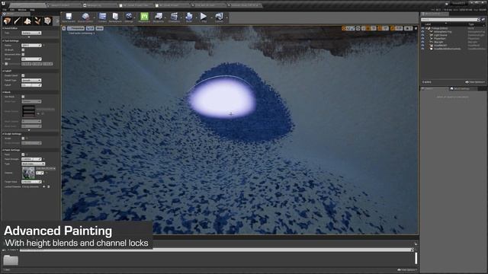This screenshot has height=274, width=488.
Task: Open the Help menu
Action: [x=32, y=10]
